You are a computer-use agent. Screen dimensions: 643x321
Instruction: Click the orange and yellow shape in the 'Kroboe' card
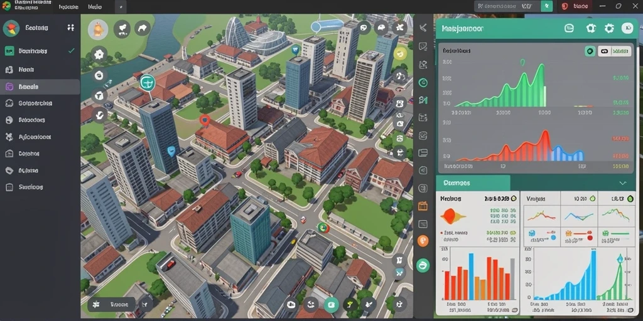coord(453,216)
